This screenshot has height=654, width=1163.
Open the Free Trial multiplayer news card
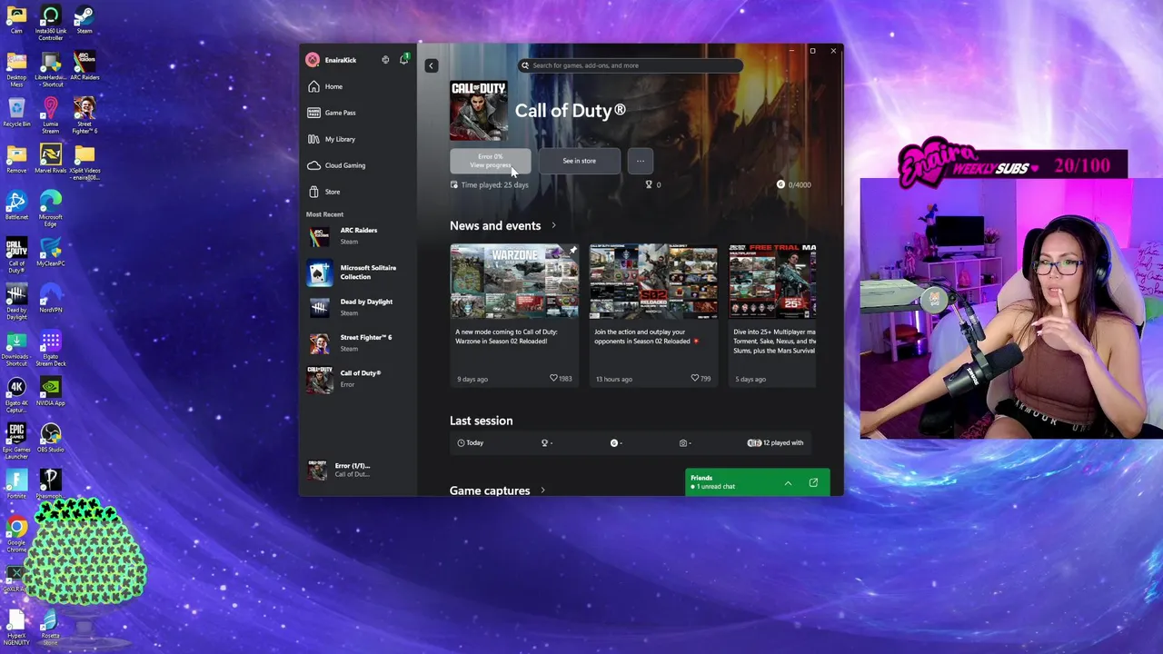tap(772, 315)
